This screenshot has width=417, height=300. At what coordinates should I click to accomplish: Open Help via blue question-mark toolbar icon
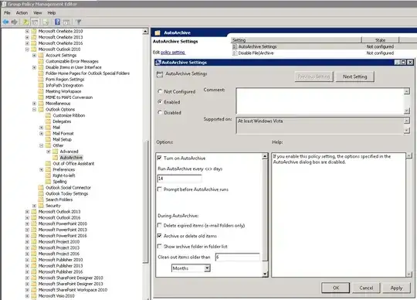[57, 22]
